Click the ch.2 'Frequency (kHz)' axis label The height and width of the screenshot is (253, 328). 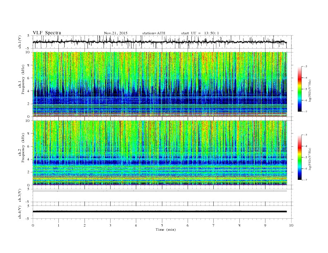[23, 148]
